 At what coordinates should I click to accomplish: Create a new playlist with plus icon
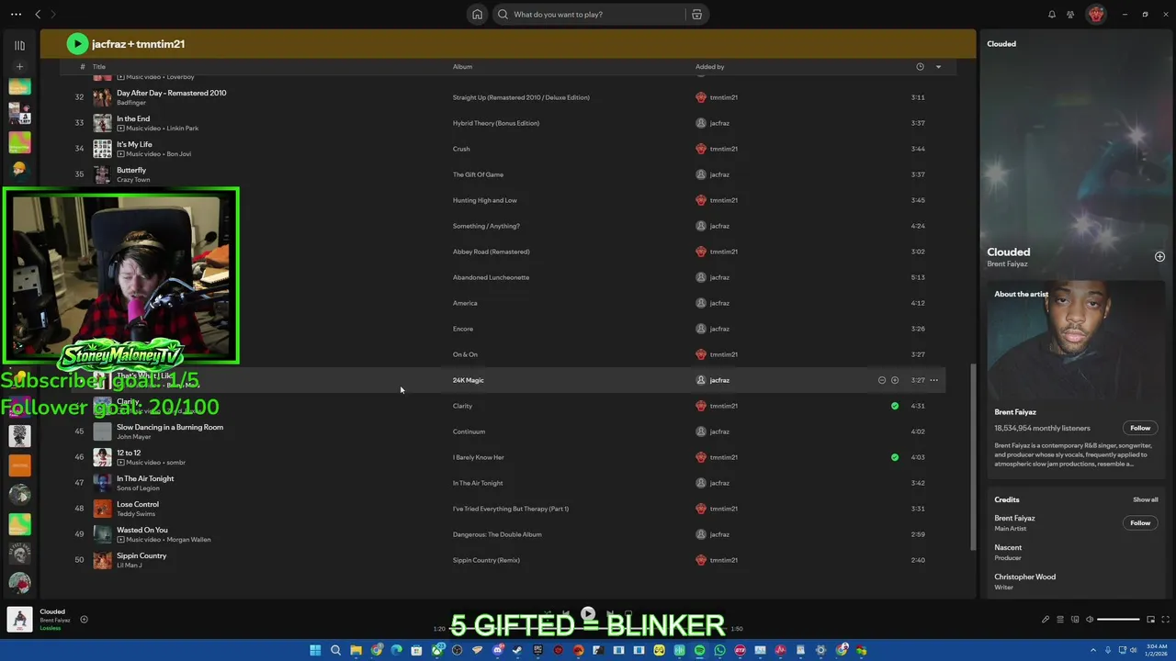[19, 66]
